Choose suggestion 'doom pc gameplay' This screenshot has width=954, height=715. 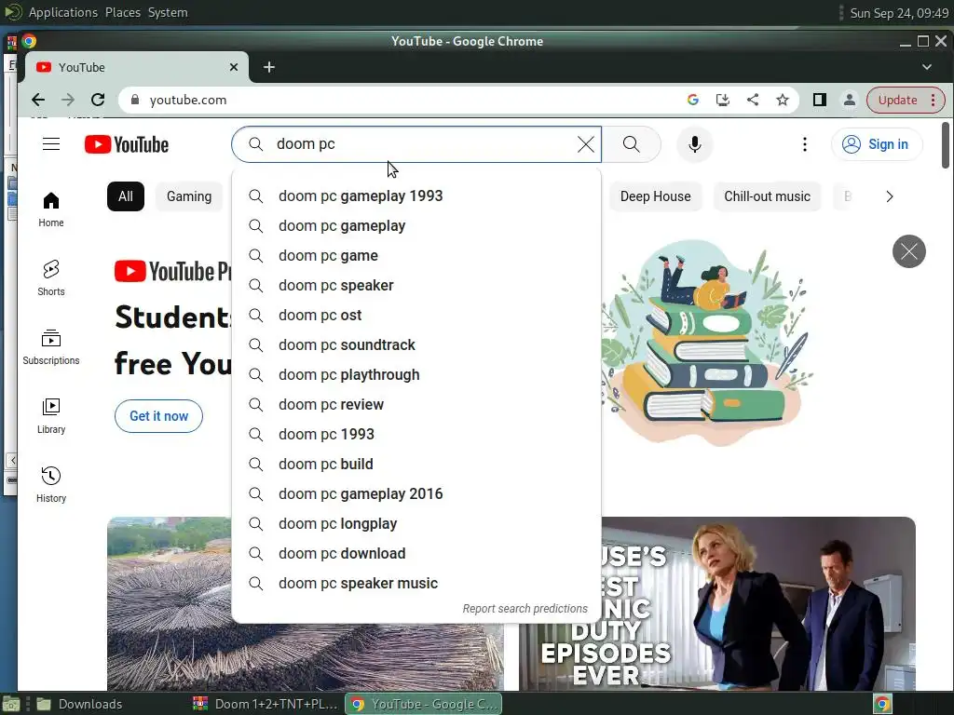[x=416, y=225]
